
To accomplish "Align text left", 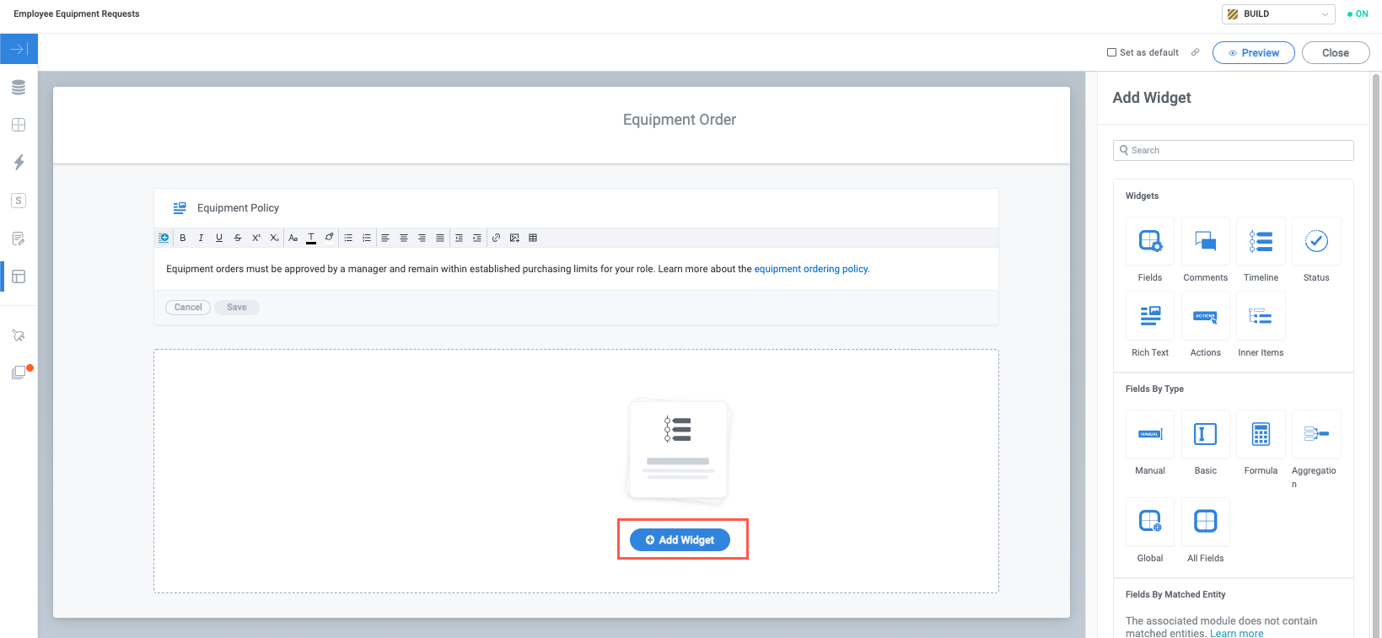I will tap(385, 238).
